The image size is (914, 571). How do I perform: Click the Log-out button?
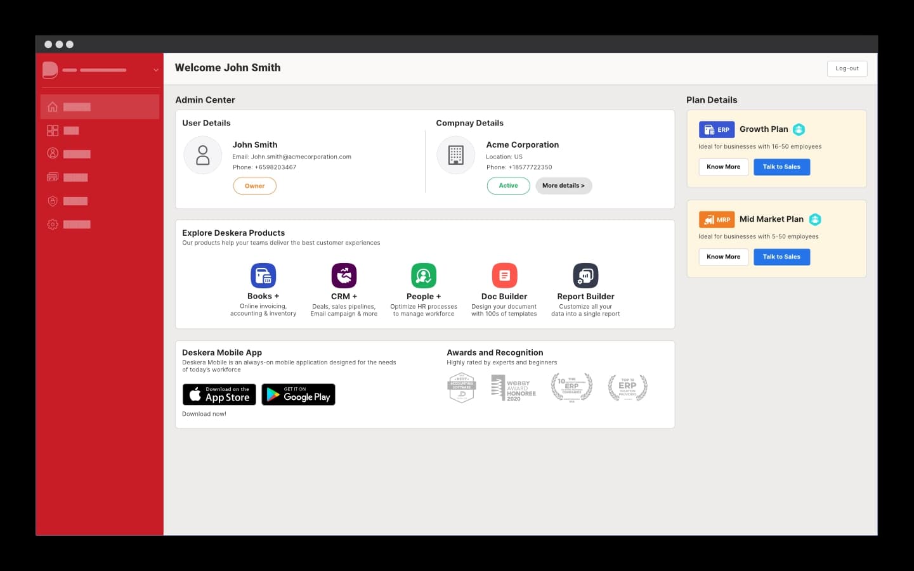(847, 68)
